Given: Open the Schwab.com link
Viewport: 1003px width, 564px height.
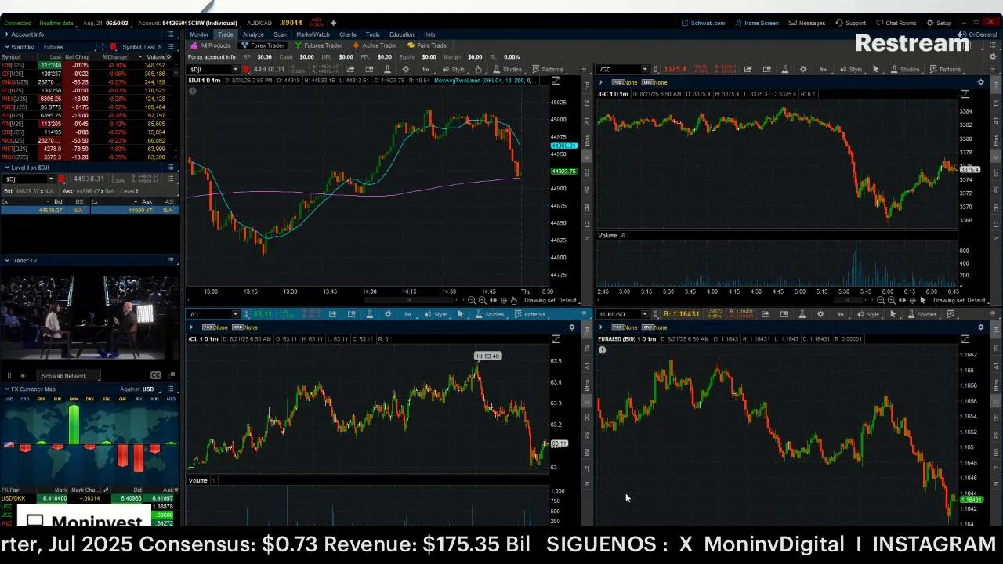Looking at the screenshot, I should coord(703,23).
